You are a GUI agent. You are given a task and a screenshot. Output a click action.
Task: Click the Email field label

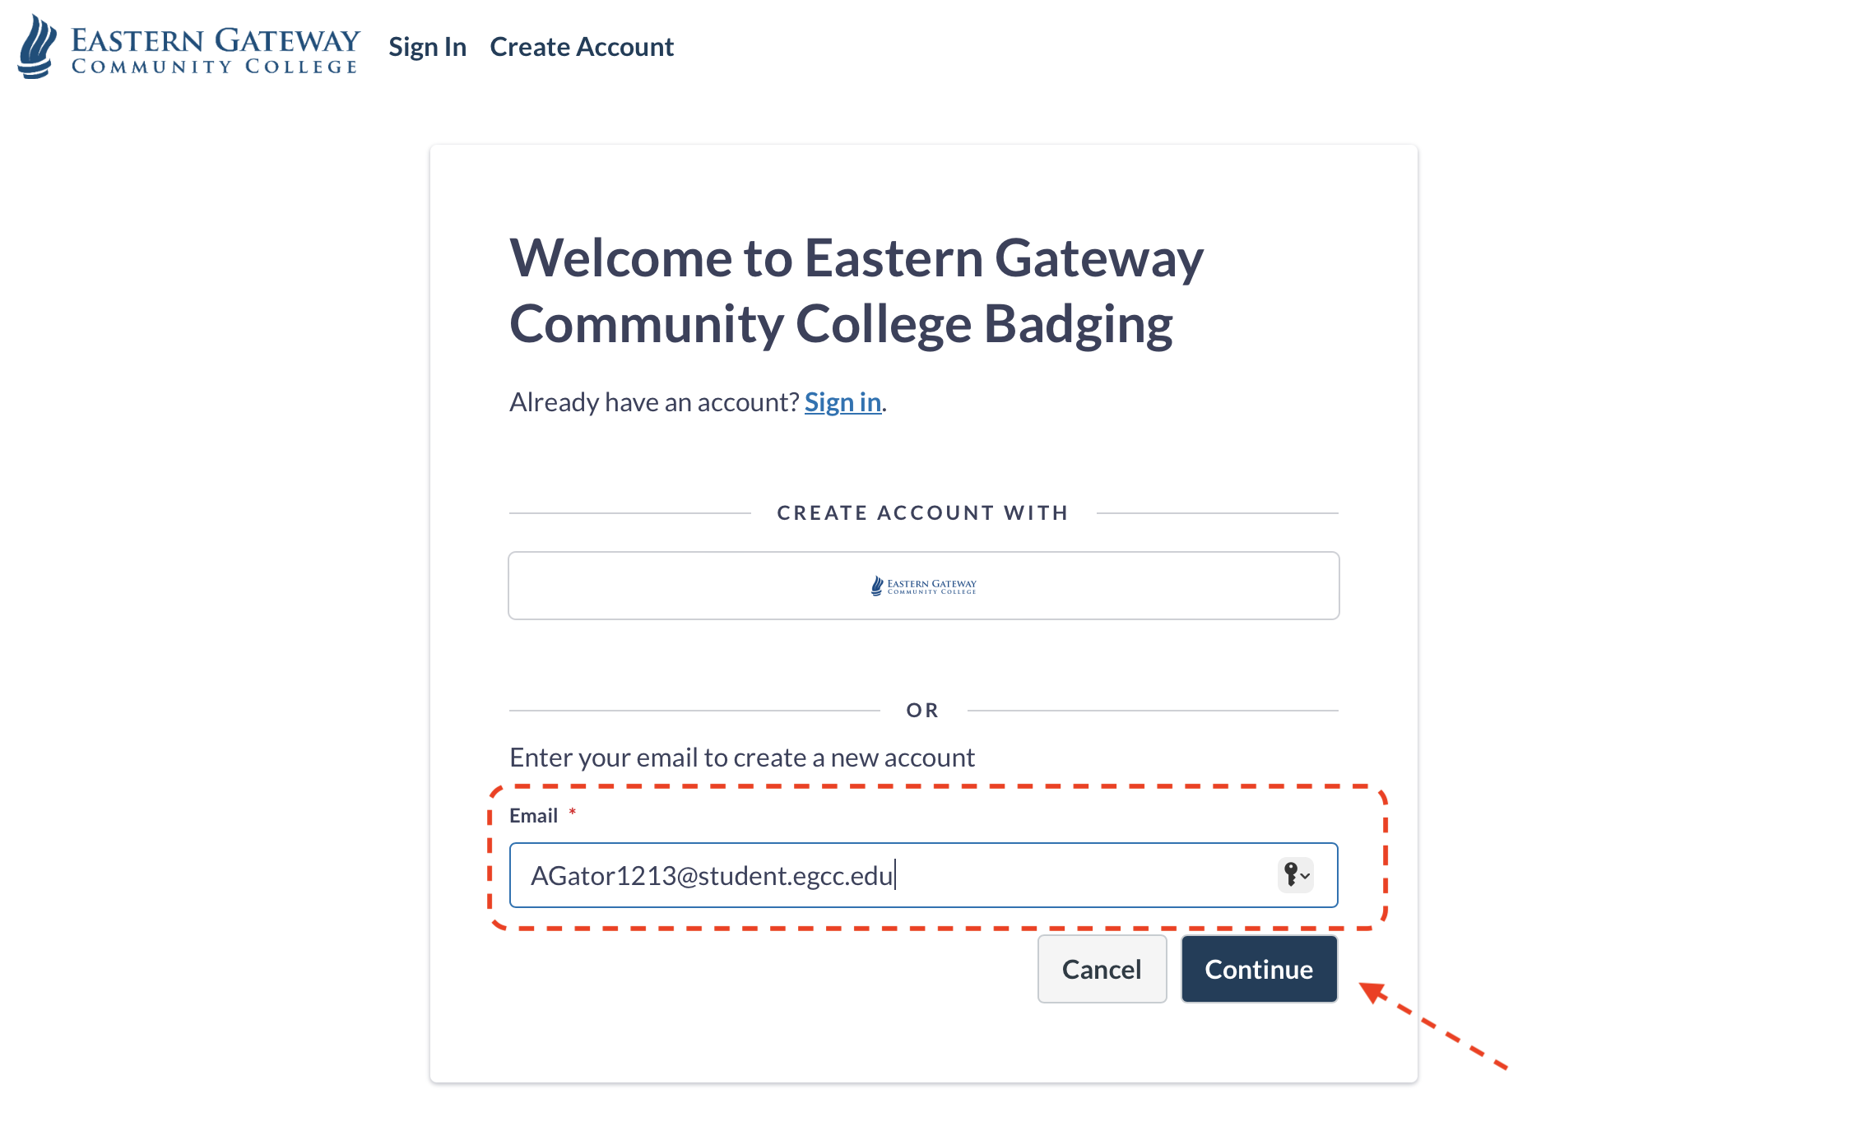[533, 816]
